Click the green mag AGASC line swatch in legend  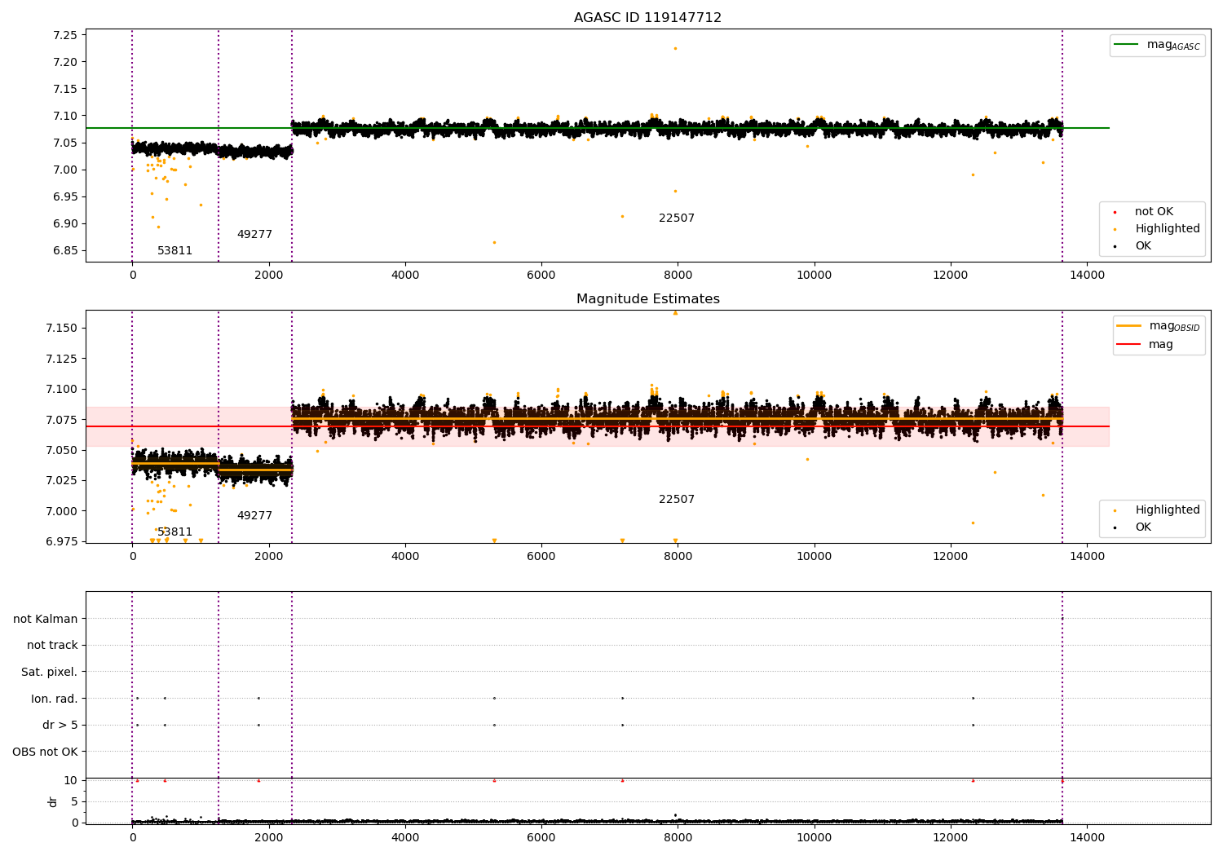1128,45
